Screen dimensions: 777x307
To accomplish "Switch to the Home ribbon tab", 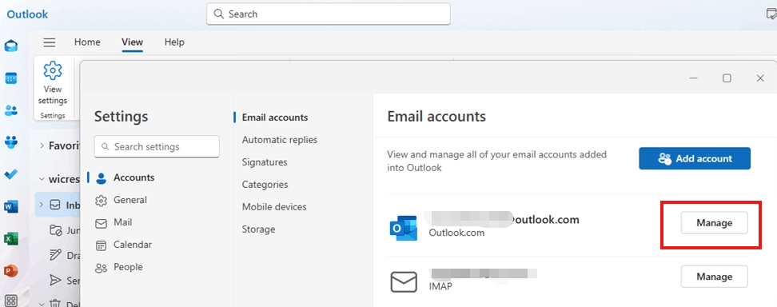I will pos(87,42).
